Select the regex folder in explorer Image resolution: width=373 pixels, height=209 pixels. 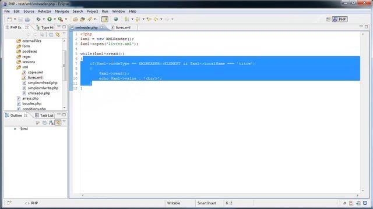click(x=26, y=57)
